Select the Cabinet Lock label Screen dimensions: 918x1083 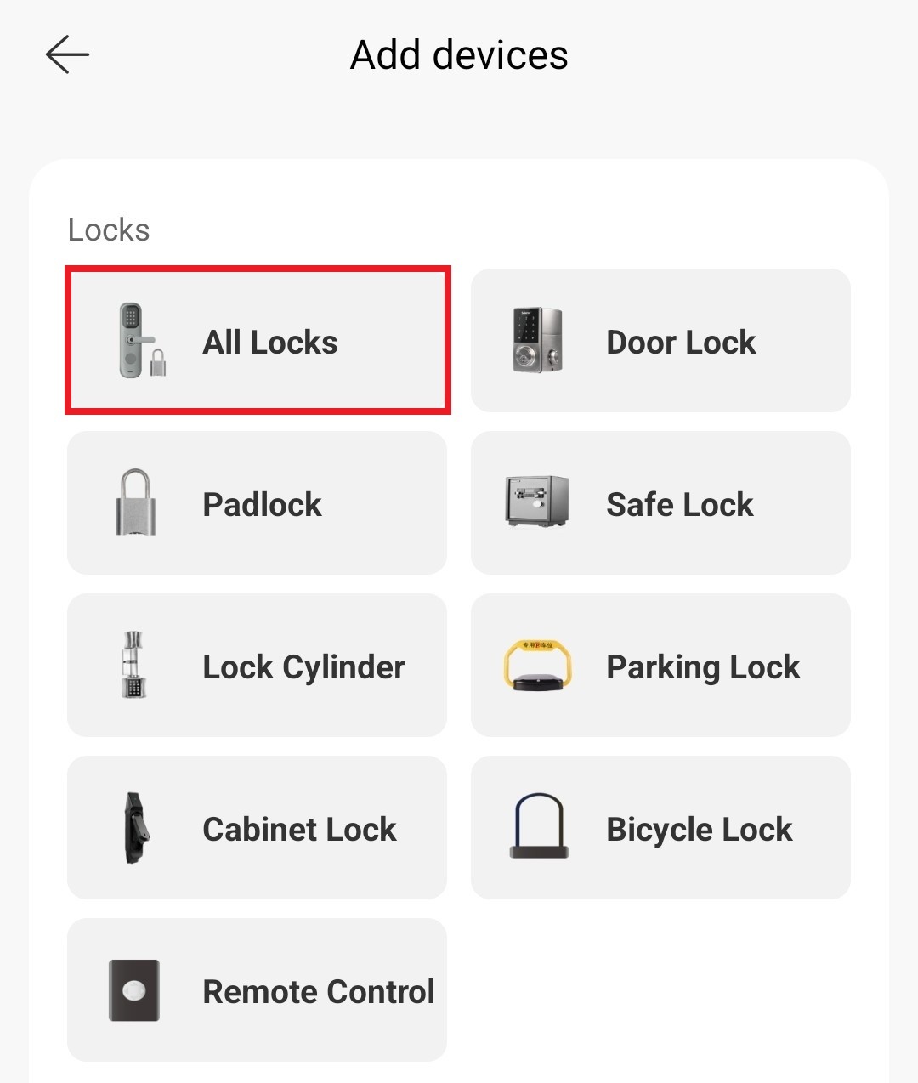tap(299, 830)
